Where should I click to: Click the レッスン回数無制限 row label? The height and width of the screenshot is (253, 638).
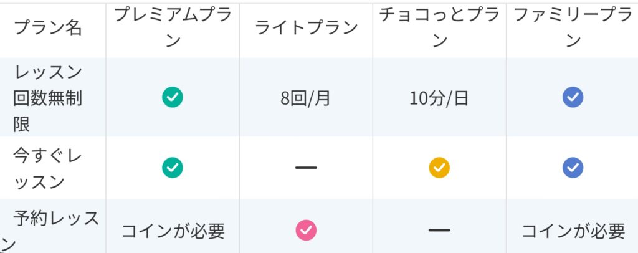point(48,98)
